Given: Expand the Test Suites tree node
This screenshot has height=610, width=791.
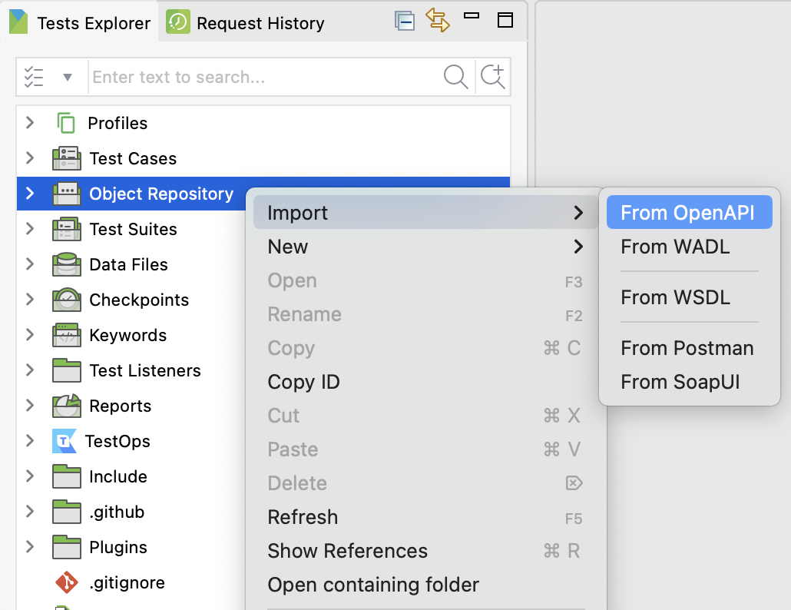Looking at the screenshot, I should [x=30, y=229].
